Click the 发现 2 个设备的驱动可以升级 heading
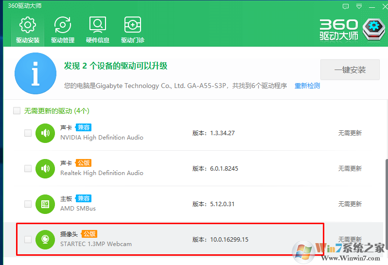 (116, 66)
